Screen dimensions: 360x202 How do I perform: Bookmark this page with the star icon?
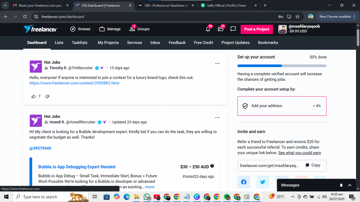tap(298, 17)
